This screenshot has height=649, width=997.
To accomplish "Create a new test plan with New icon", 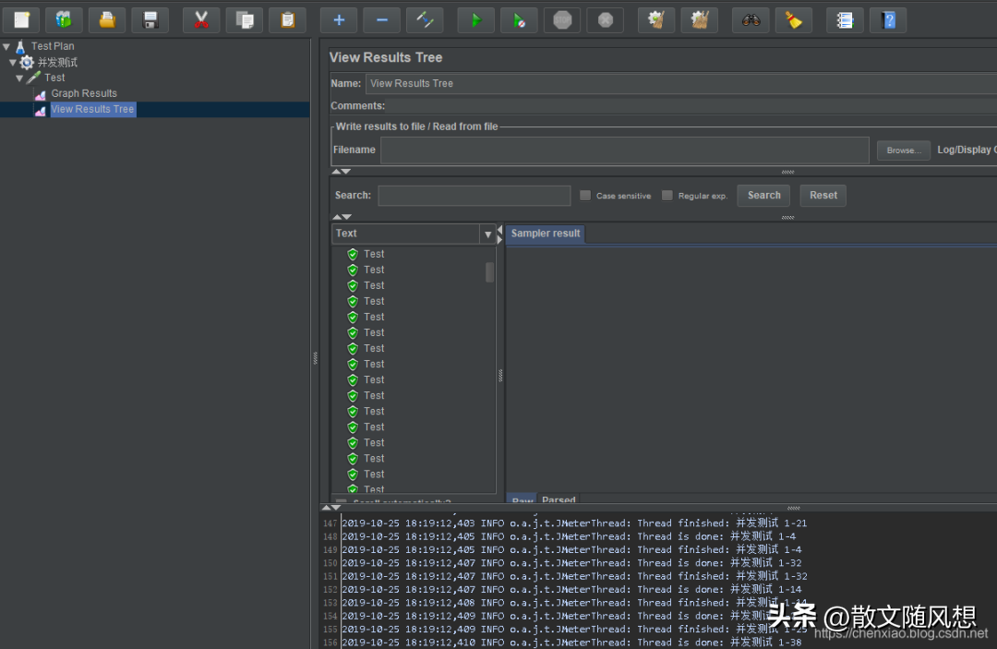I will pyautogui.click(x=21, y=20).
